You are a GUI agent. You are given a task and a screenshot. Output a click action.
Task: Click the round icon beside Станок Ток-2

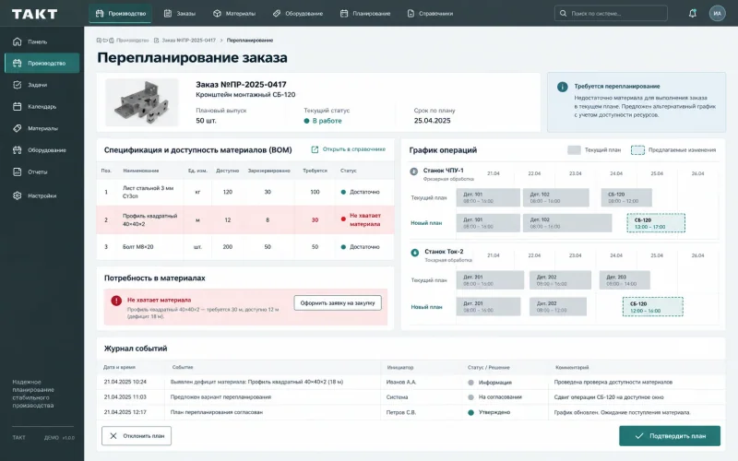click(414, 253)
